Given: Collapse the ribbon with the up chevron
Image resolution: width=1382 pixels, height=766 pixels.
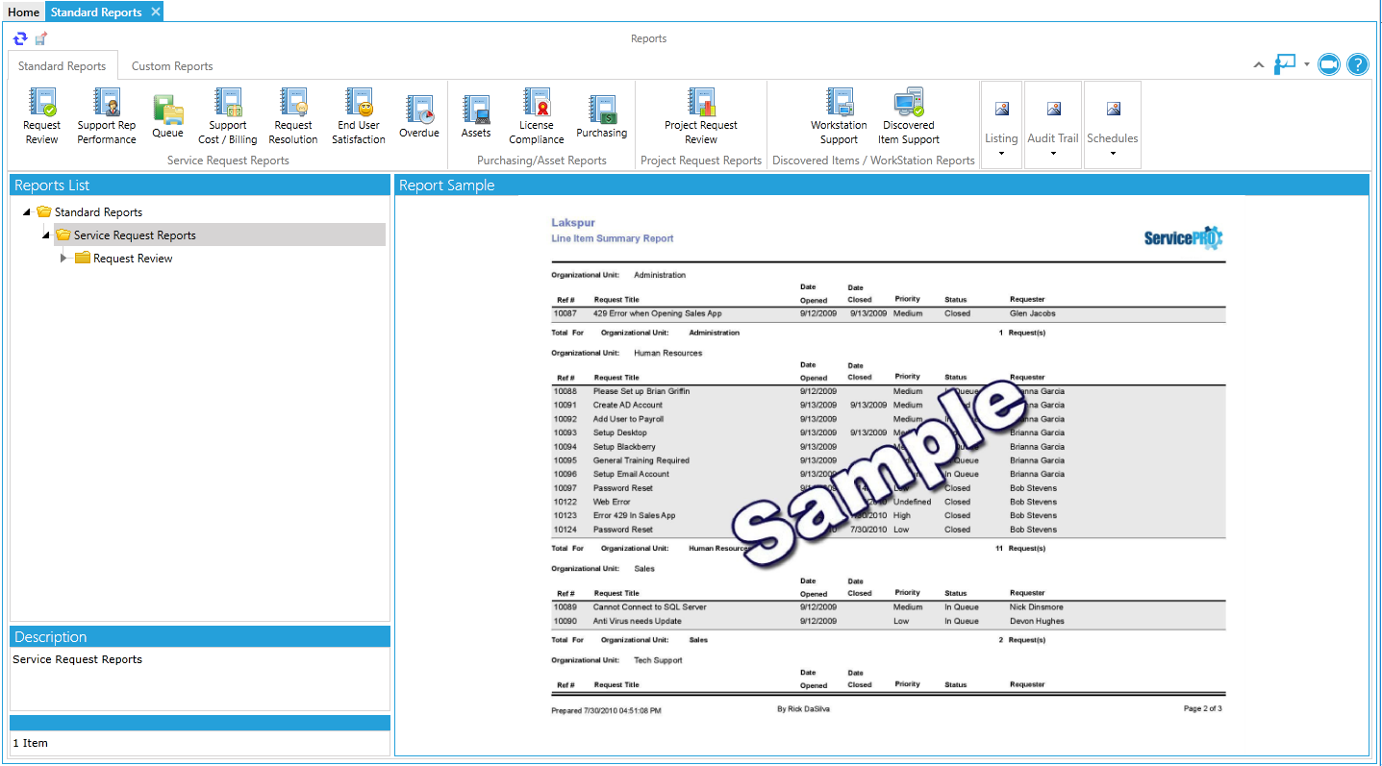Looking at the screenshot, I should tap(1259, 64).
